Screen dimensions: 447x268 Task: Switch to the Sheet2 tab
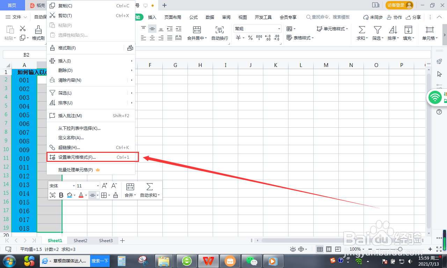coord(80,240)
